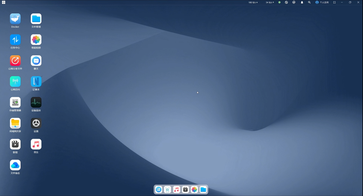Launch 存储管理器 storage manager

click(x=15, y=102)
